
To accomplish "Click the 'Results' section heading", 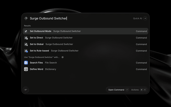I will coord(27,26).
